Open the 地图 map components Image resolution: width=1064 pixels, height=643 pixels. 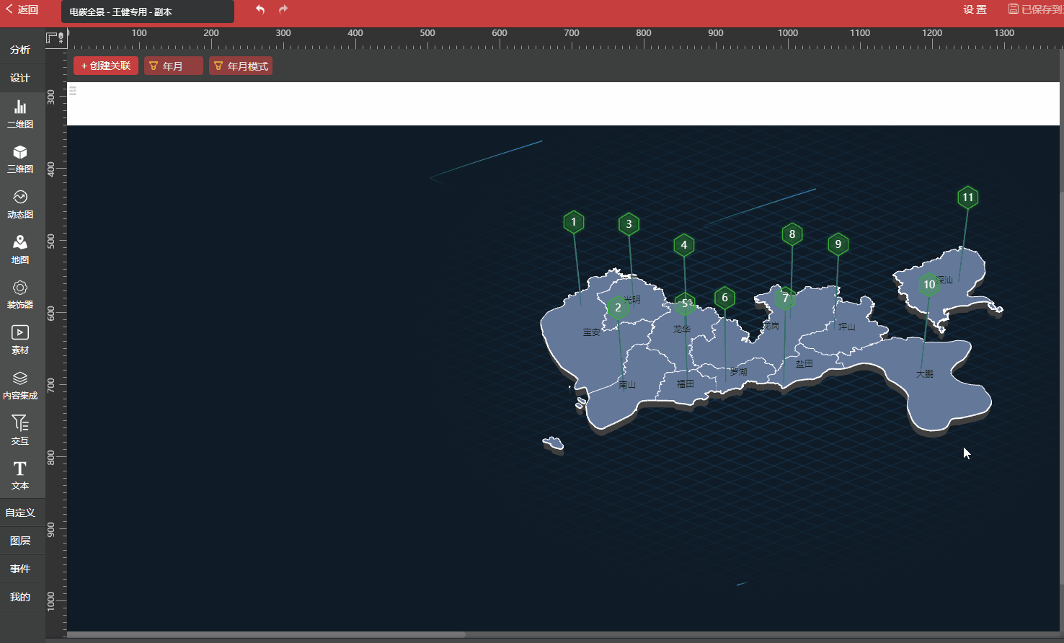[x=20, y=249]
